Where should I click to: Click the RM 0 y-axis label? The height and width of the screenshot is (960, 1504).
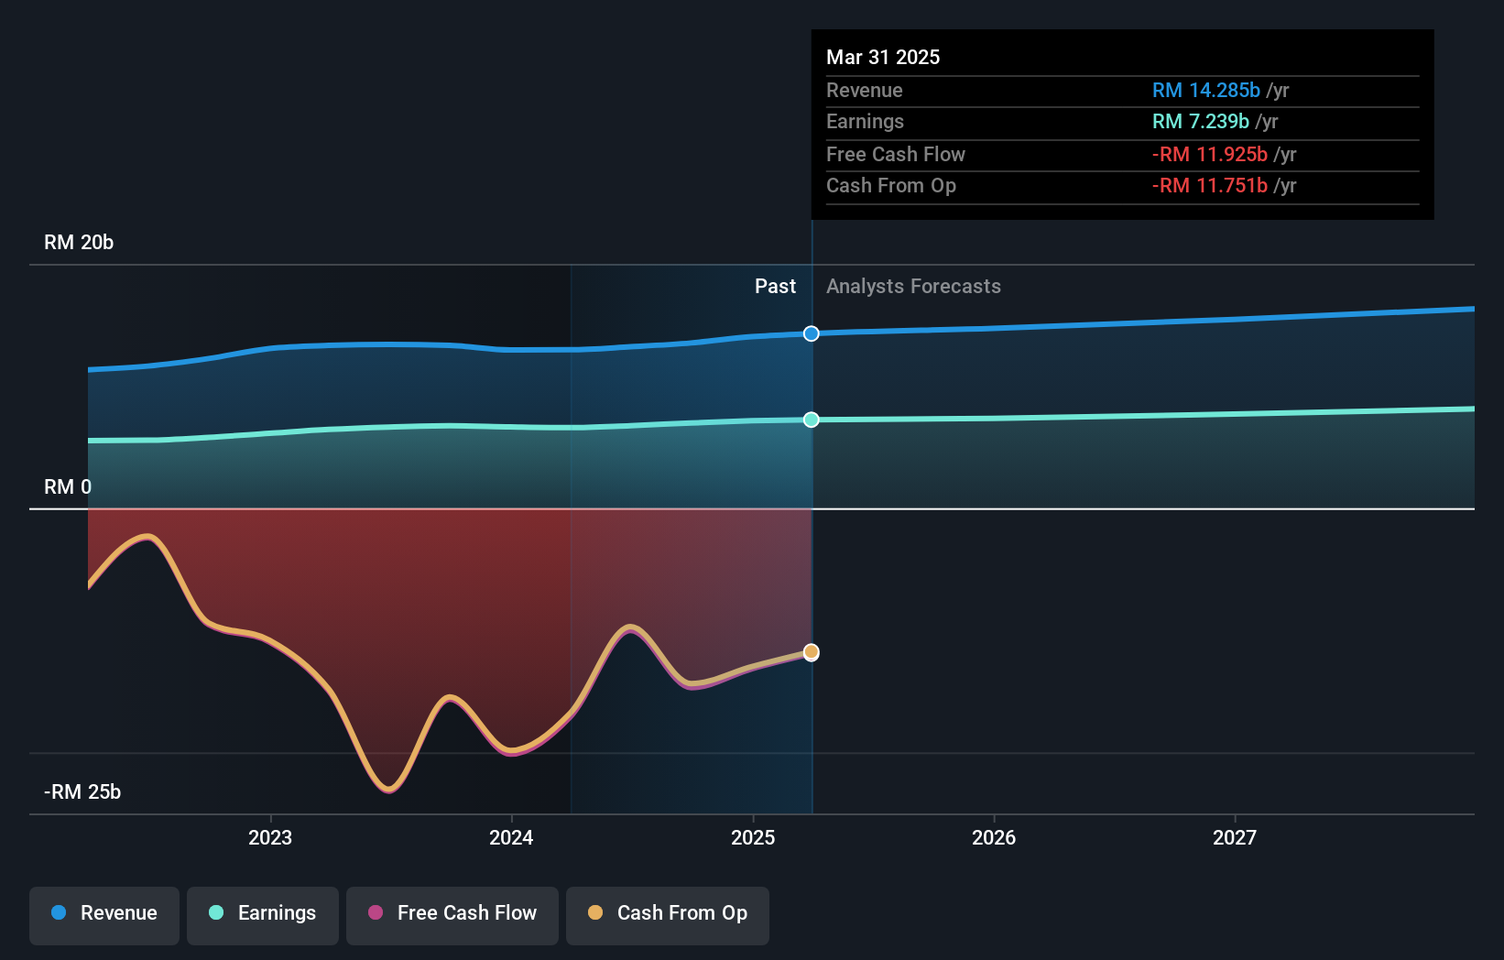pyautogui.click(x=68, y=486)
